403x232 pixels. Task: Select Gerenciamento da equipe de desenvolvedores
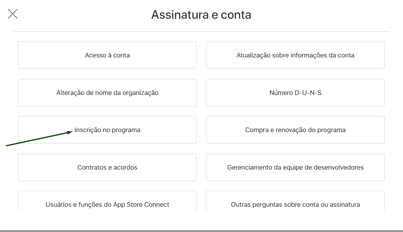tap(295, 167)
